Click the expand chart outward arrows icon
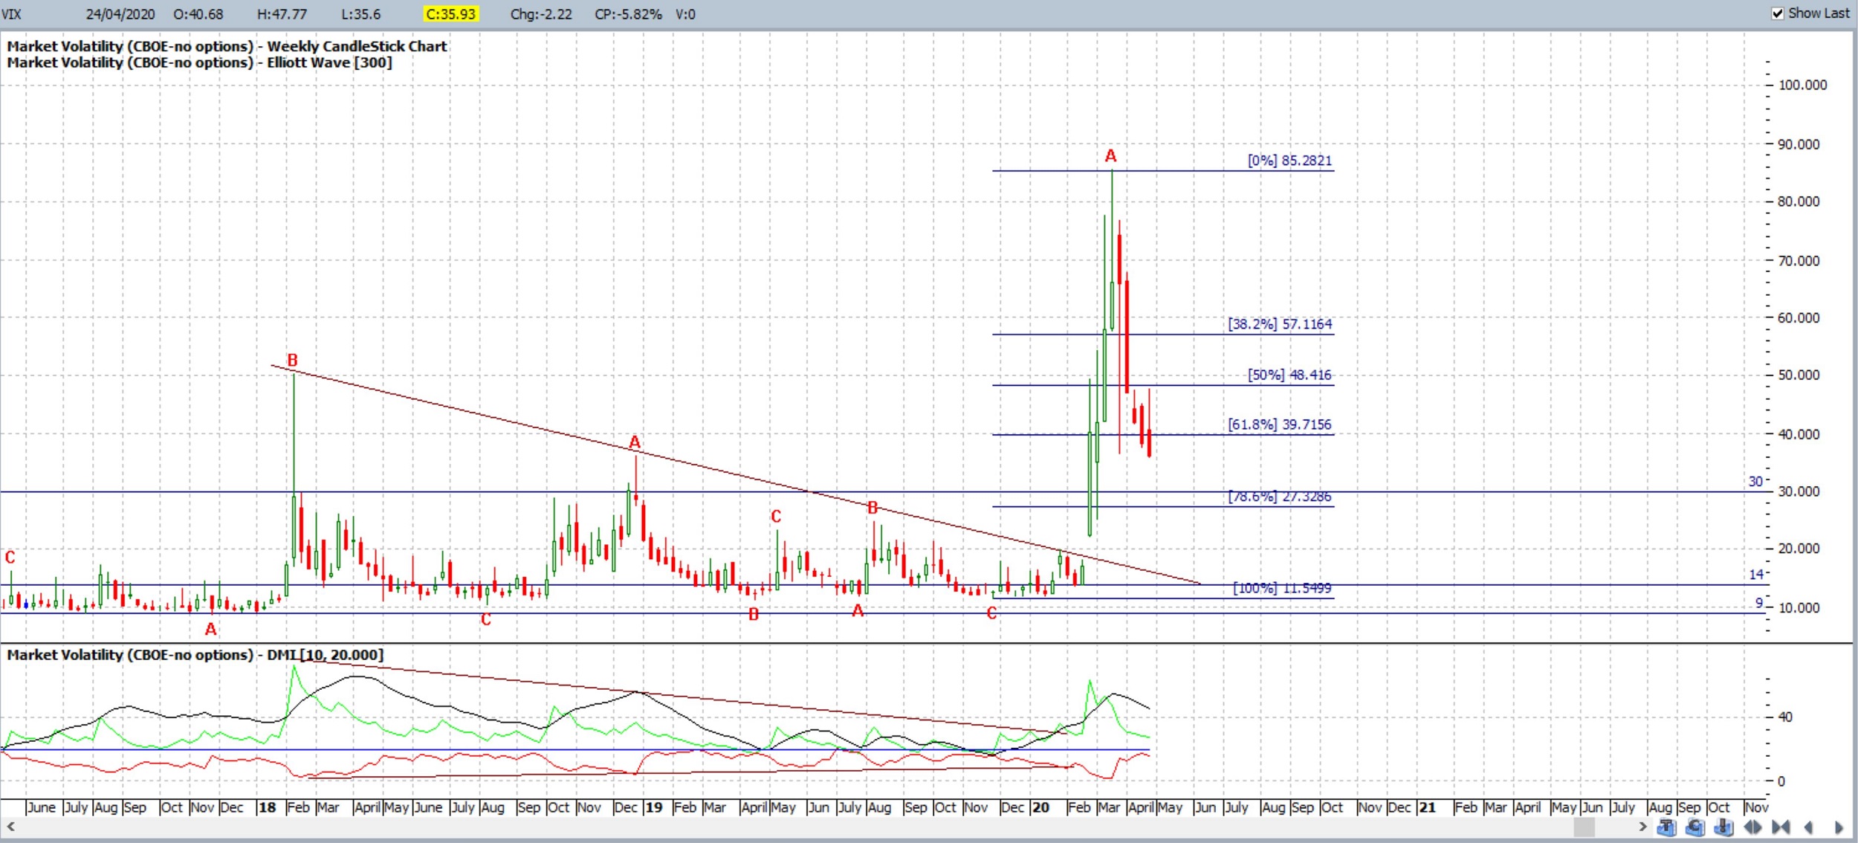Screen dimensions: 1858x843 click(1752, 827)
